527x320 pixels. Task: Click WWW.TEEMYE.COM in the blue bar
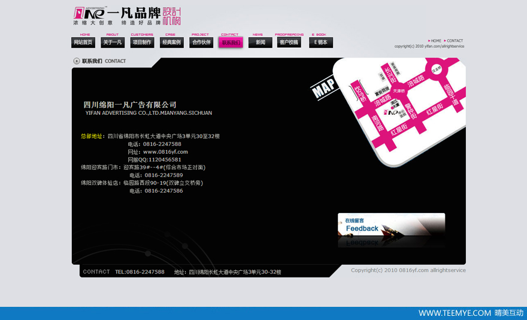(455, 313)
